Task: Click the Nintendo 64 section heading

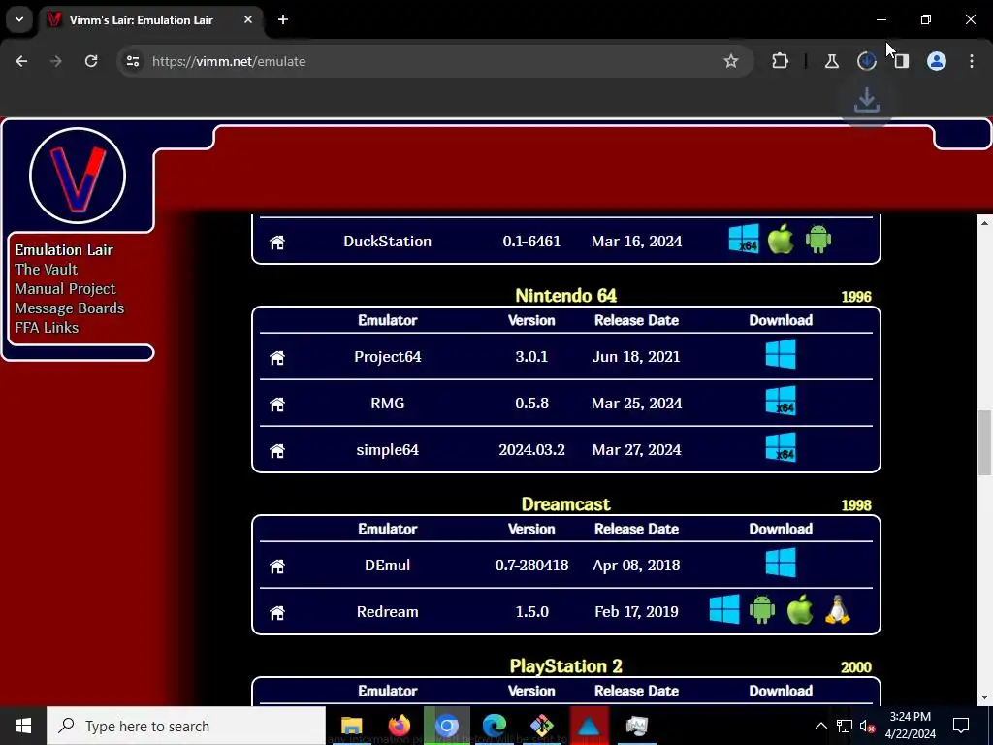Action: [565, 296]
